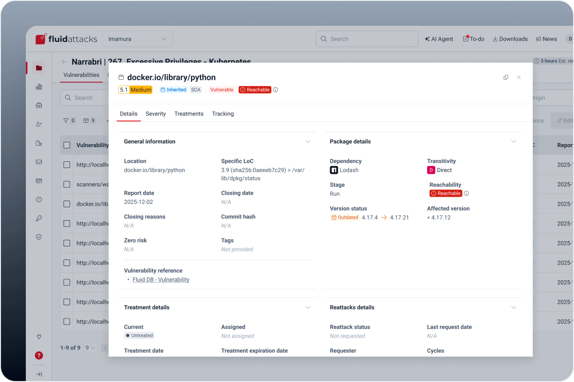This screenshot has height=382, width=574.
Task: Switch to the Tracking tab
Action: (x=223, y=114)
